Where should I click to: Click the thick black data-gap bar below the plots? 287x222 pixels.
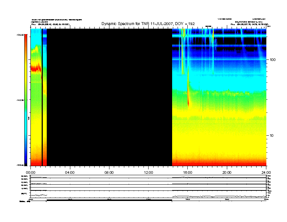pos(109,200)
